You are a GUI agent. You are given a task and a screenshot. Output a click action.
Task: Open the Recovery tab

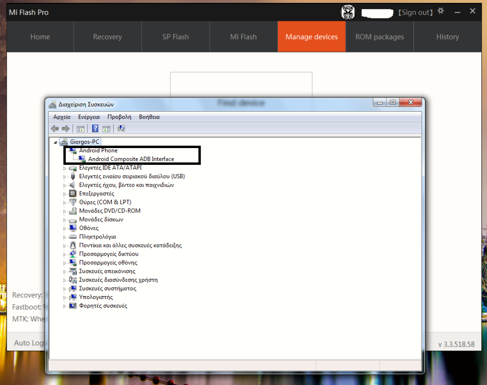click(x=107, y=37)
